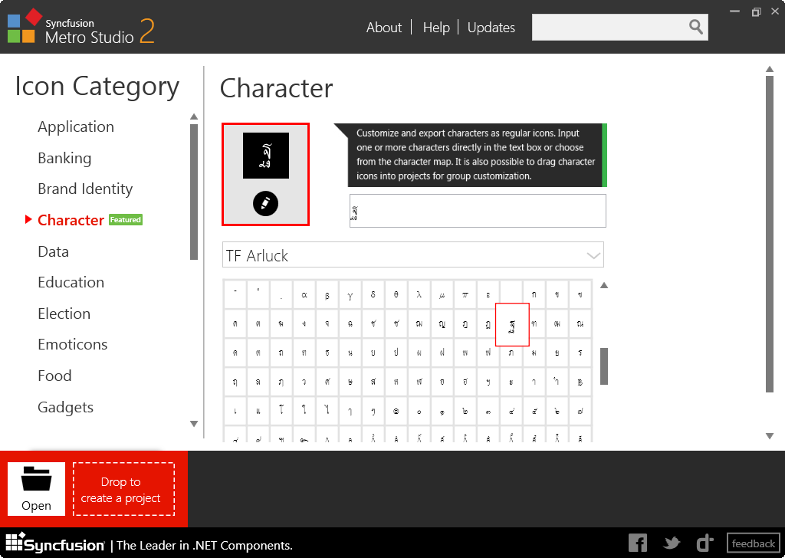Select the Emoticons icon category
Image resolution: width=785 pixels, height=558 pixels.
73,344
